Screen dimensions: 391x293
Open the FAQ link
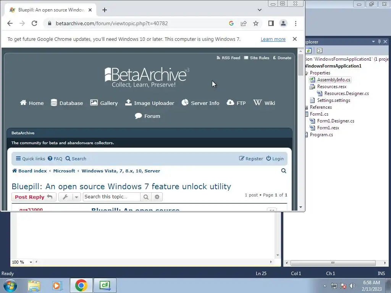coord(55,159)
